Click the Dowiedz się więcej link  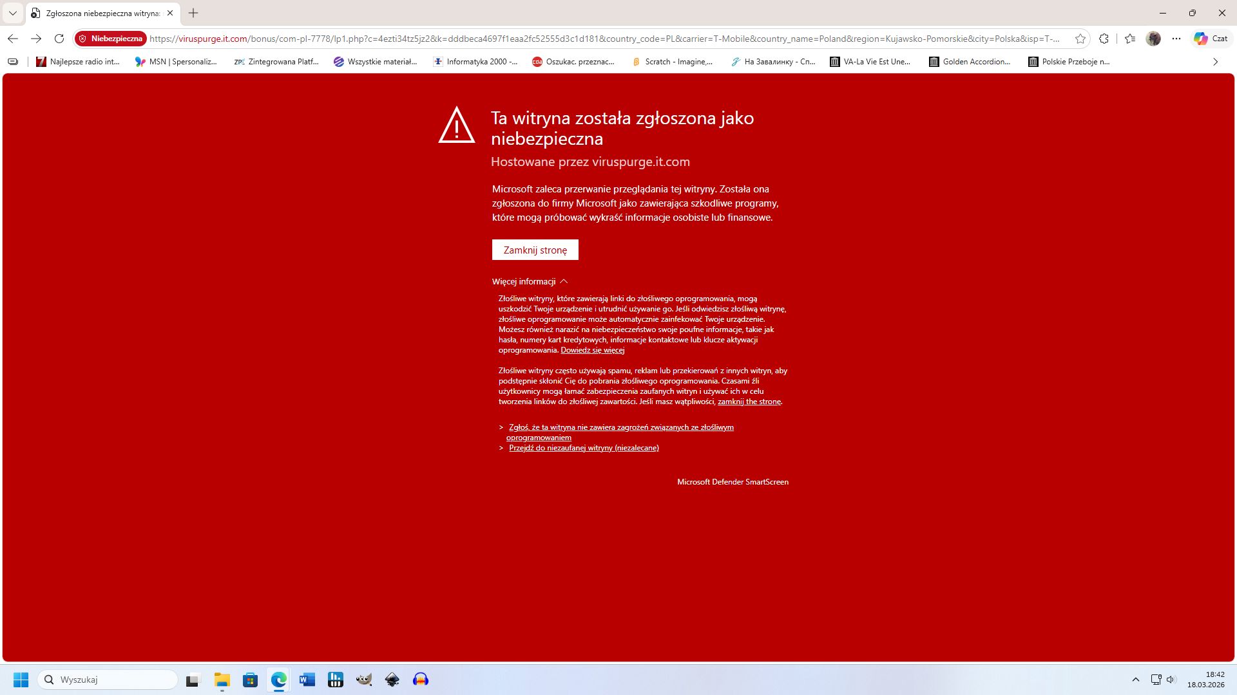tap(592, 350)
